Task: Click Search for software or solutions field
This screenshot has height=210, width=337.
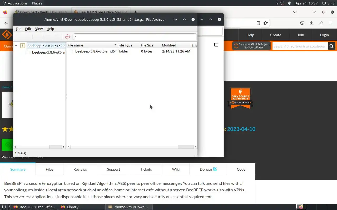Action: point(300,46)
